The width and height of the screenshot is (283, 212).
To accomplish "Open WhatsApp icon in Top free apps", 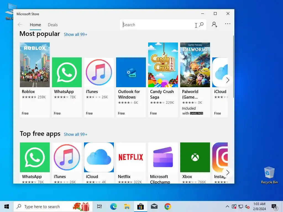I will coord(35,157).
